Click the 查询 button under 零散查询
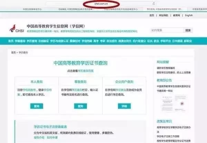The width and height of the screenshot is (207, 143). coord(80,106)
